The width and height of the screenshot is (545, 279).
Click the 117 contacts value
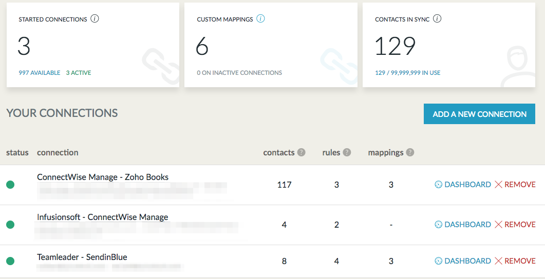(x=285, y=185)
